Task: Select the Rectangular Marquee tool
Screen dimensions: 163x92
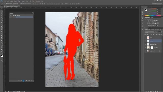Action: [x=2, y=11]
